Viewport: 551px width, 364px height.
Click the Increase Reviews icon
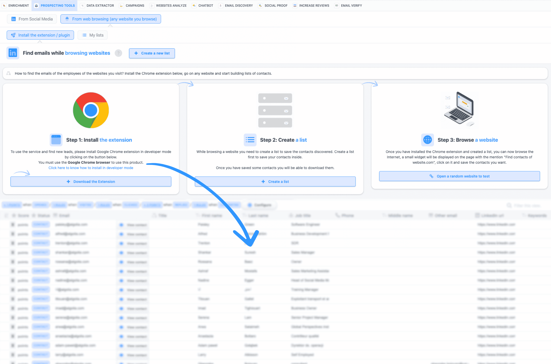[x=295, y=5]
